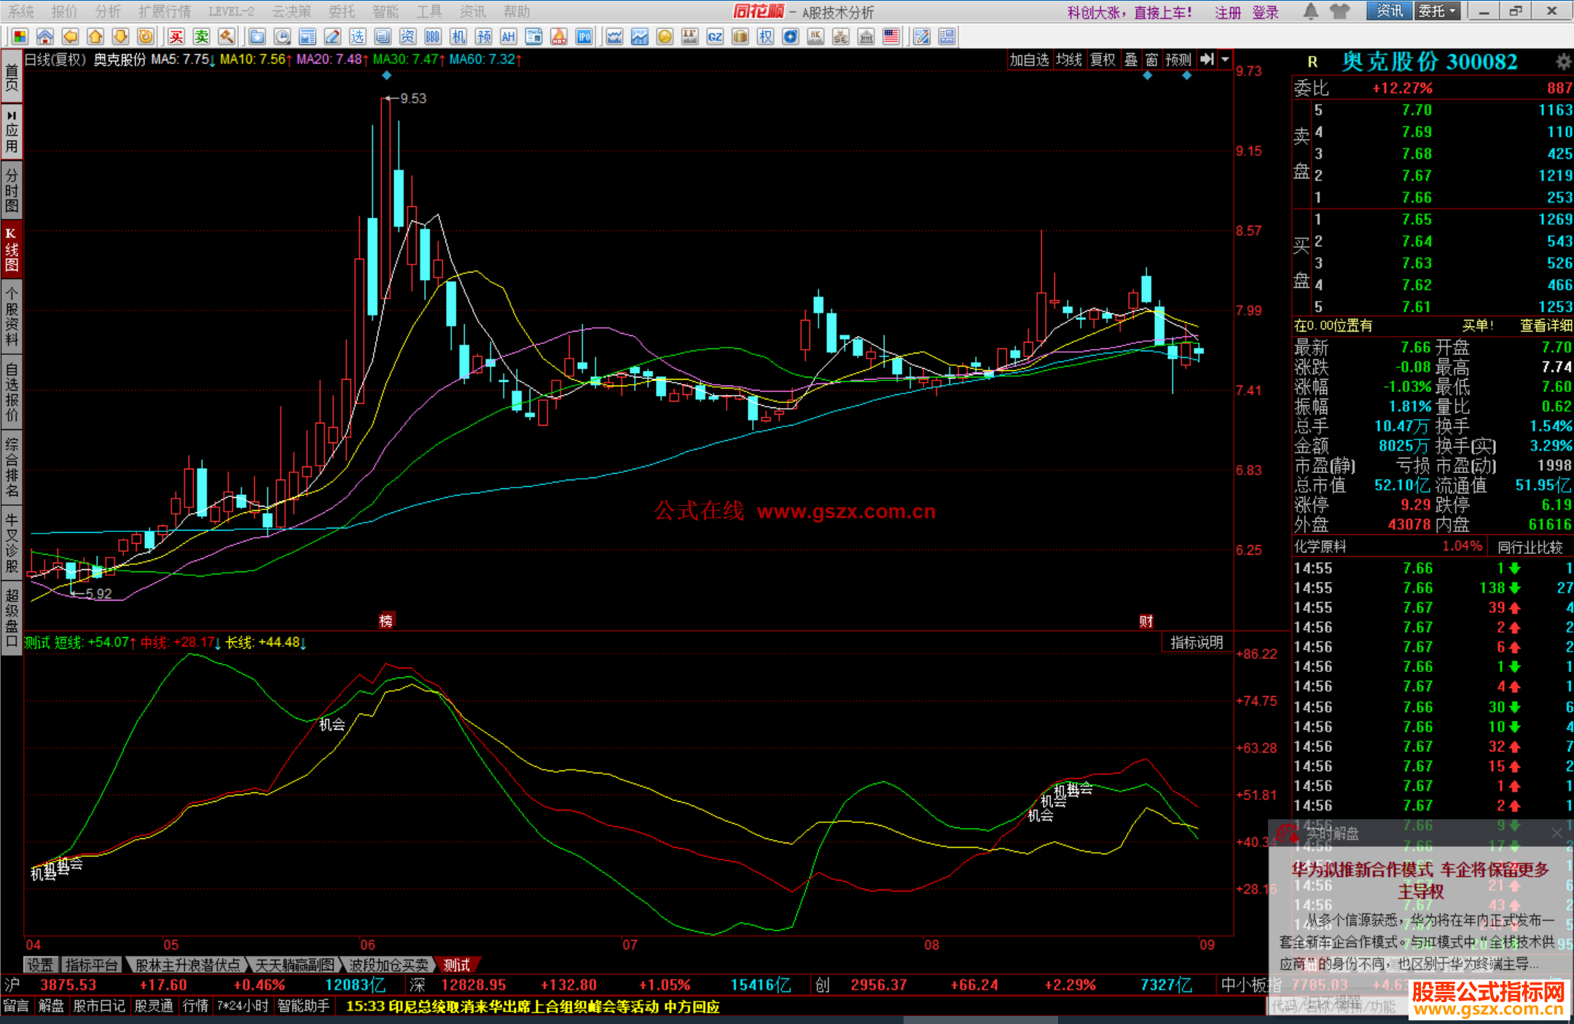Screen dimensions: 1574x1024
Task: Switch to the 波段加仓买卖 indicator tab
Action: [x=388, y=965]
